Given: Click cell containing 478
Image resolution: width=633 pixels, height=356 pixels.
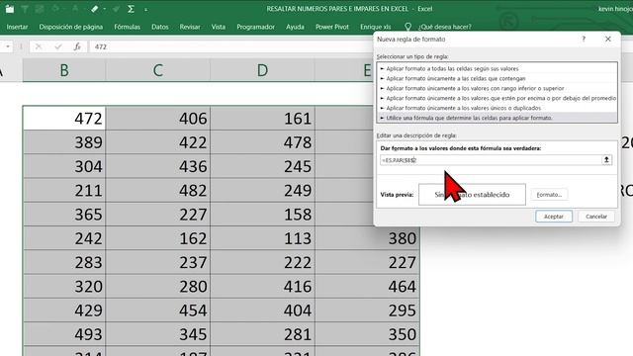Looking at the screenshot, I should coord(262,142).
